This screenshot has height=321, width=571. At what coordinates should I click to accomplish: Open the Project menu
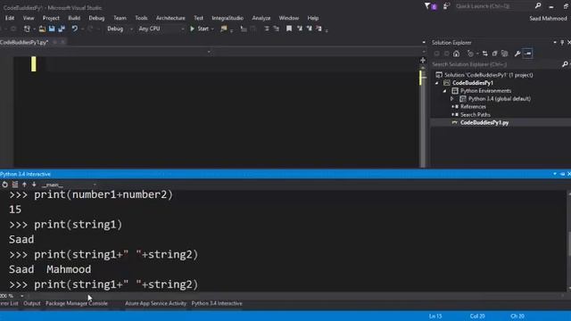click(51, 18)
